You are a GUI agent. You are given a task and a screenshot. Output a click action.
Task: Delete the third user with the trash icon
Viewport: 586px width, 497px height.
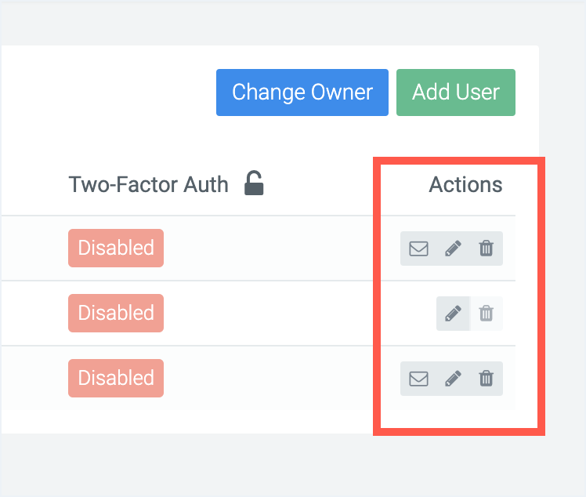point(487,378)
